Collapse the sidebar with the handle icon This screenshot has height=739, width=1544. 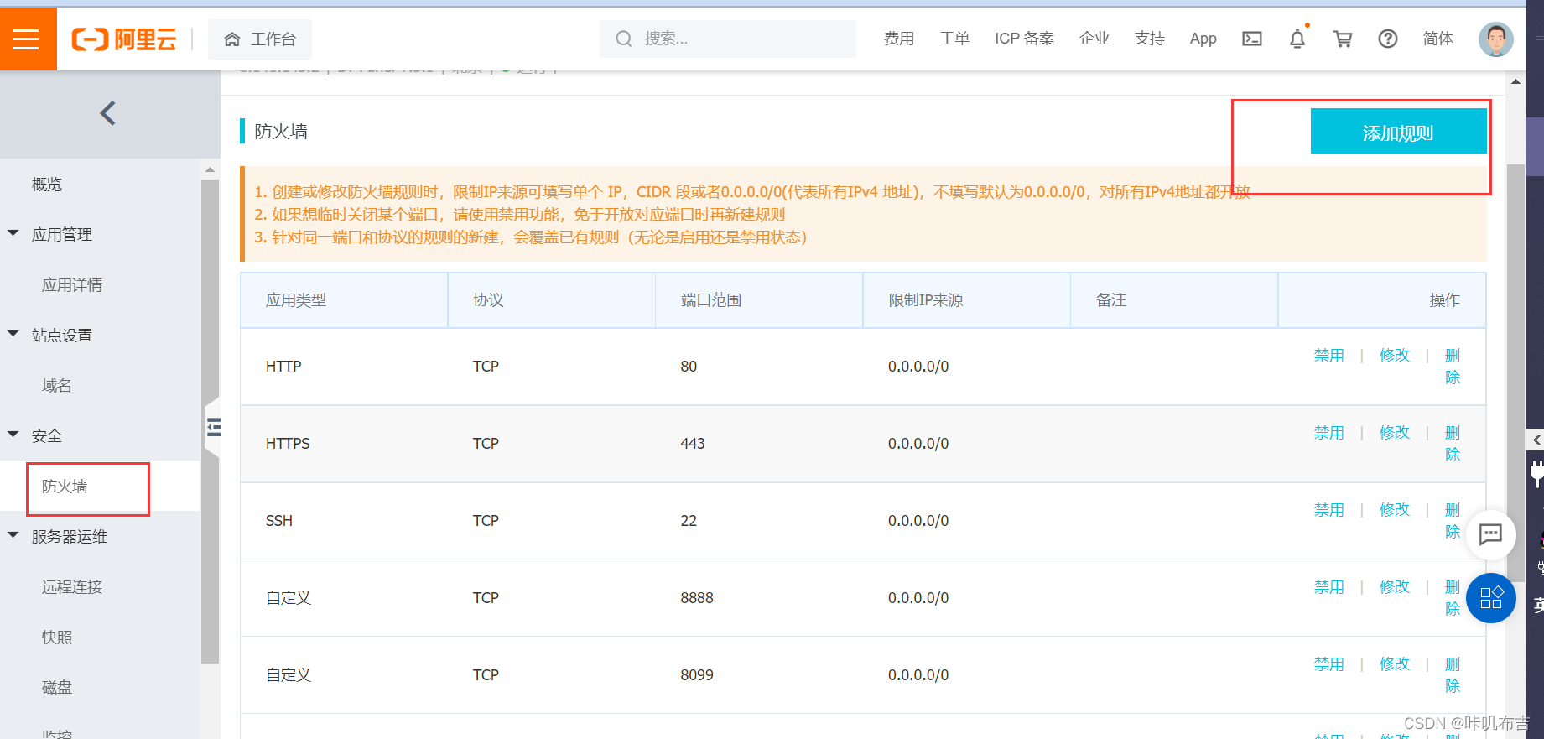(214, 428)
